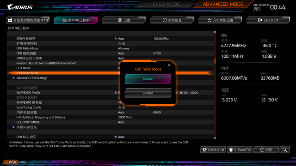Screen dimensions: 296x166
Task: Click the CPU frequency 4727.96MHz readout
Action: 234,46
